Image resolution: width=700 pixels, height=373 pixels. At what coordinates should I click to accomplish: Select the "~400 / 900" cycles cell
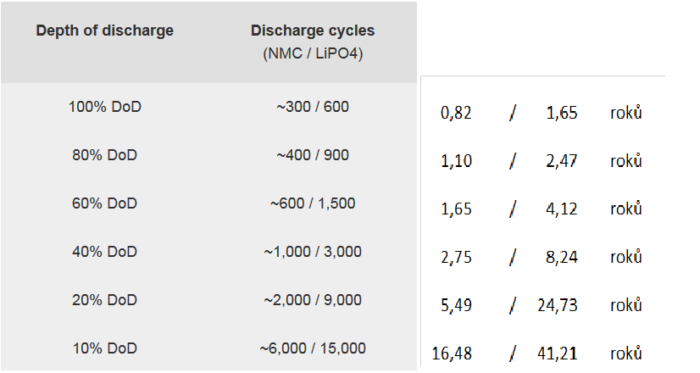[312, 156]
